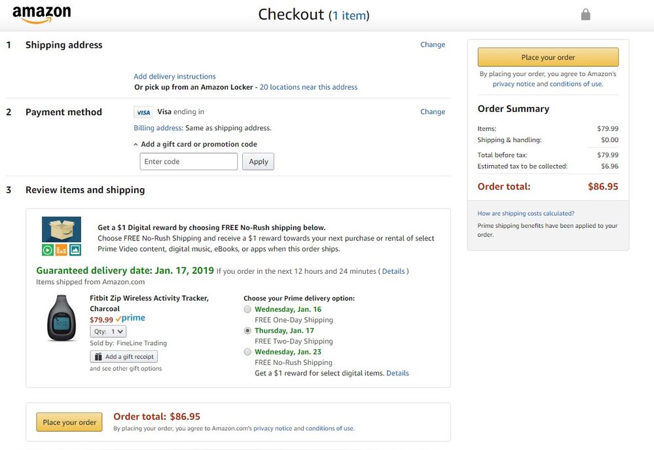Click the Amazon logo
This screenshot has height=450, width=654.
click(x=42, y=14)
